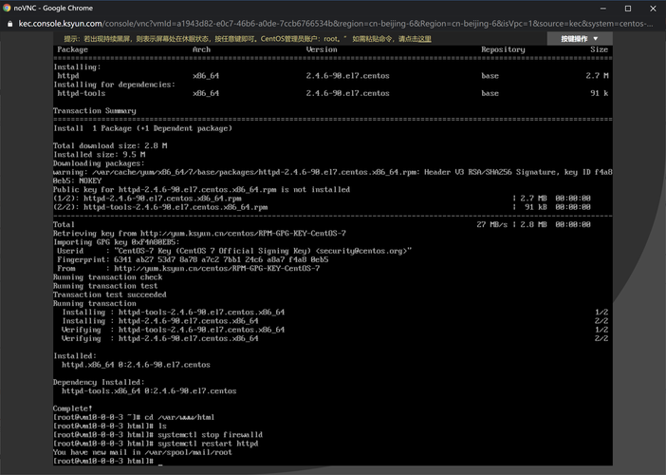This screenshot has width=666, height=475.
Task: Click 'systemctl stop firewalld' command line
Action: (x=158, y=434)
